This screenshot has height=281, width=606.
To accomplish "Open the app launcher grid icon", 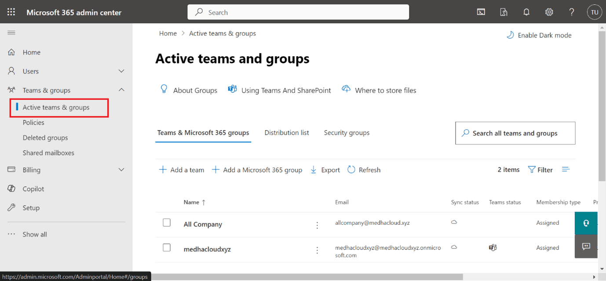I will (11, 12).
